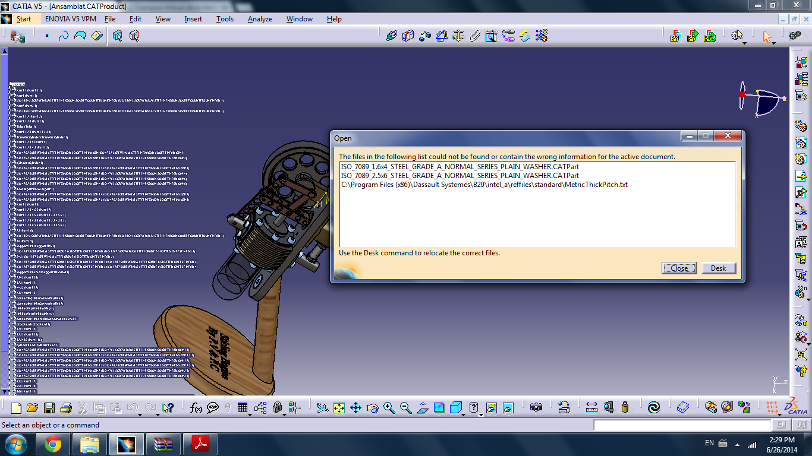Click the Selection arrow tool

click(766, 36)
